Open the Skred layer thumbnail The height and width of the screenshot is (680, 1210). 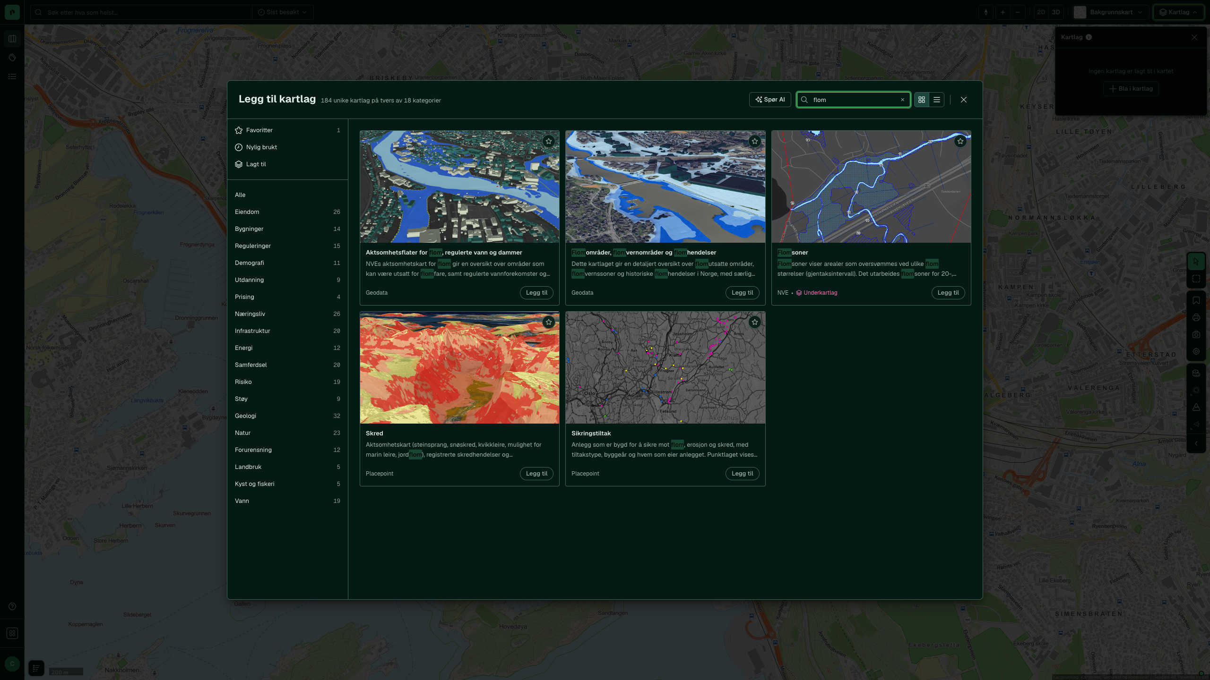coord(459,367)
